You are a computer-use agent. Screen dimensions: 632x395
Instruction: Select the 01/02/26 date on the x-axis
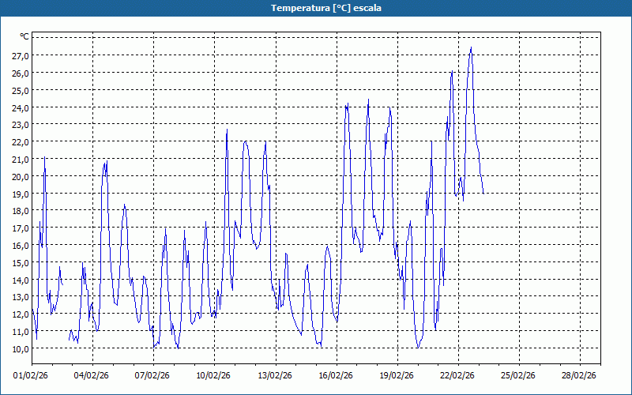point(32,376)
